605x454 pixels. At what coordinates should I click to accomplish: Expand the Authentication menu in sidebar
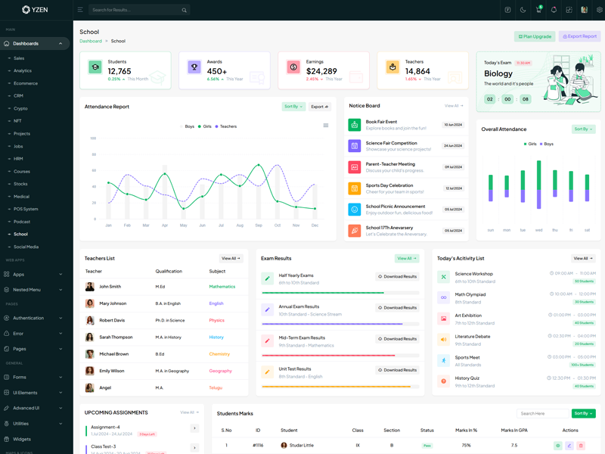tap(35, 318)
